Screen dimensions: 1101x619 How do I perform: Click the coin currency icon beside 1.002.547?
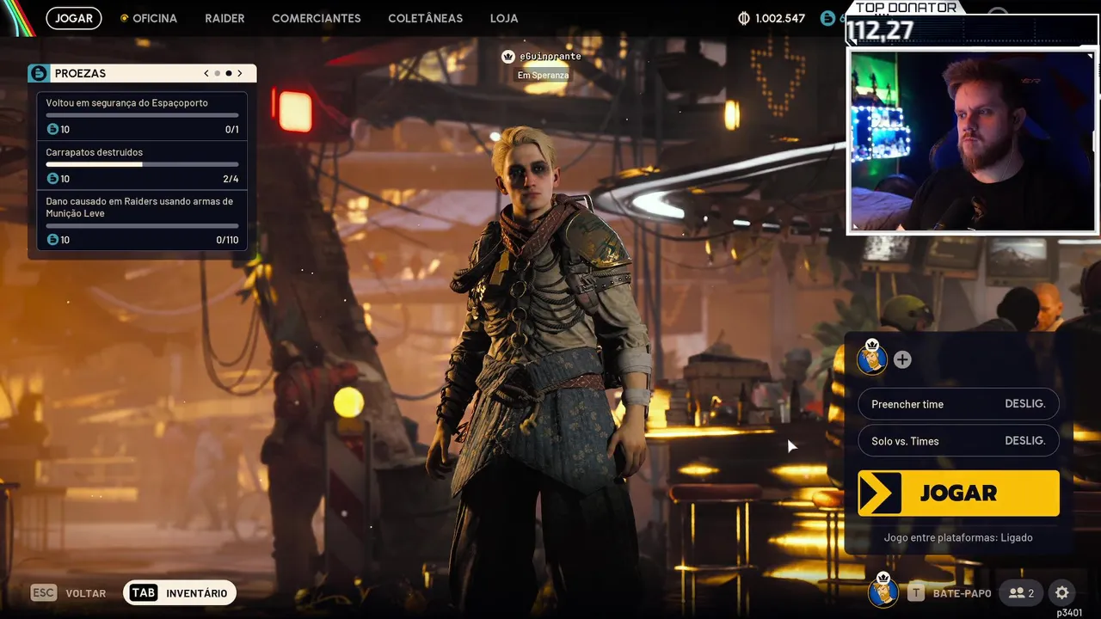pos(744,18)
